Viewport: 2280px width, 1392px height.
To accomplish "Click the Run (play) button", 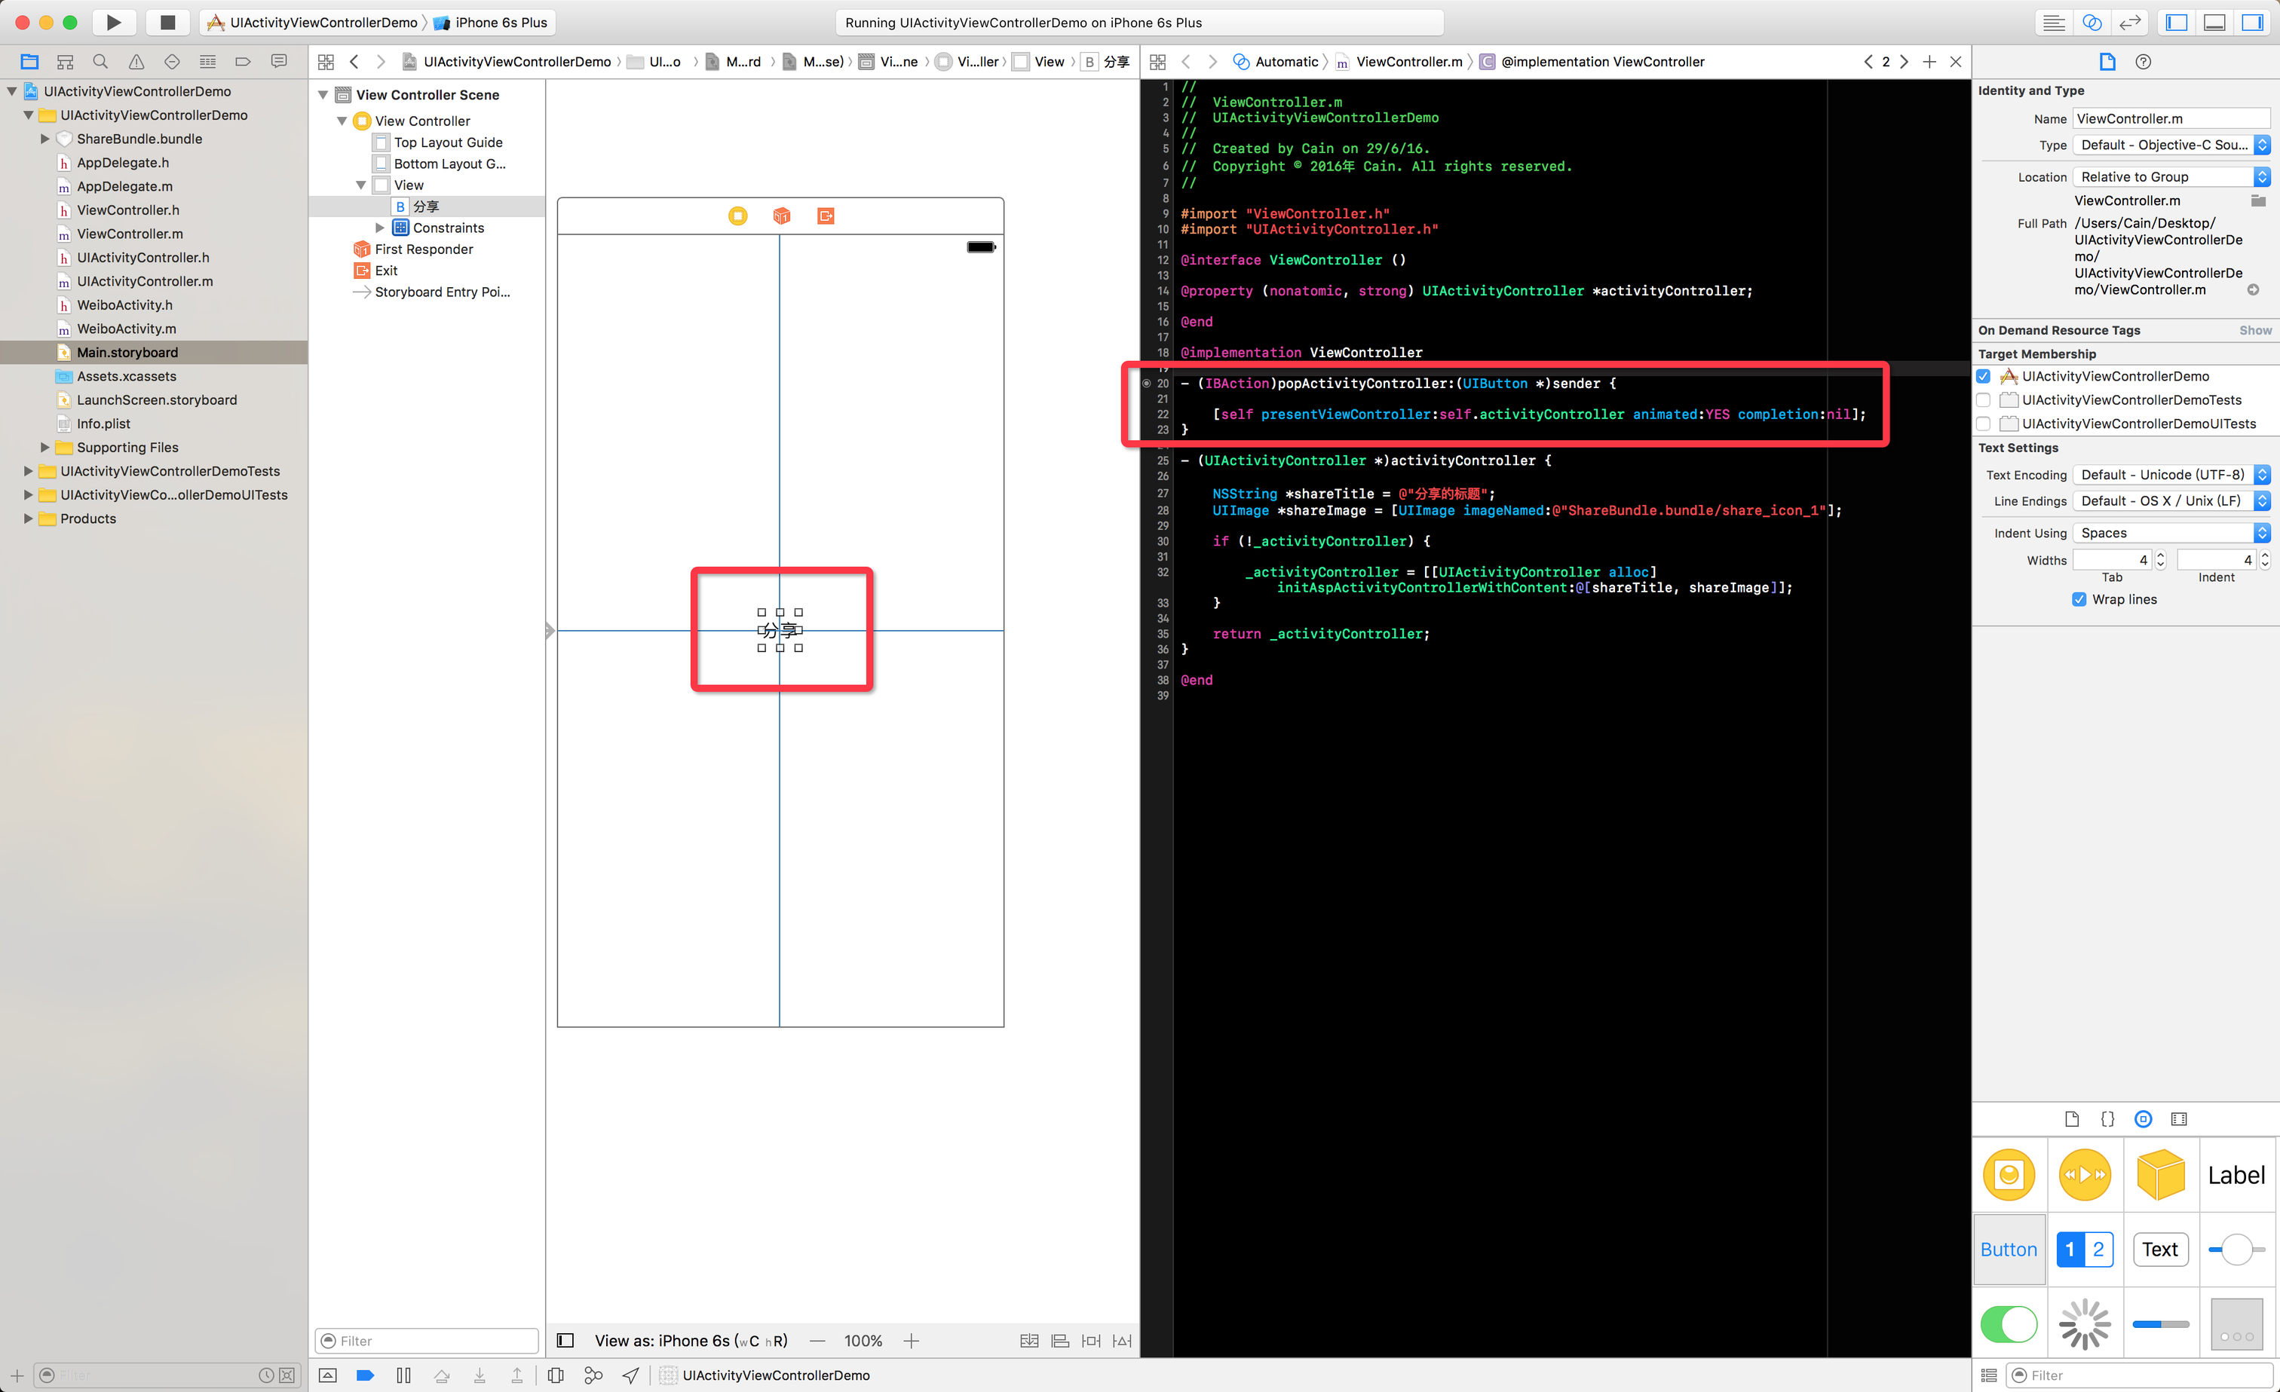I will click(113, 22).
